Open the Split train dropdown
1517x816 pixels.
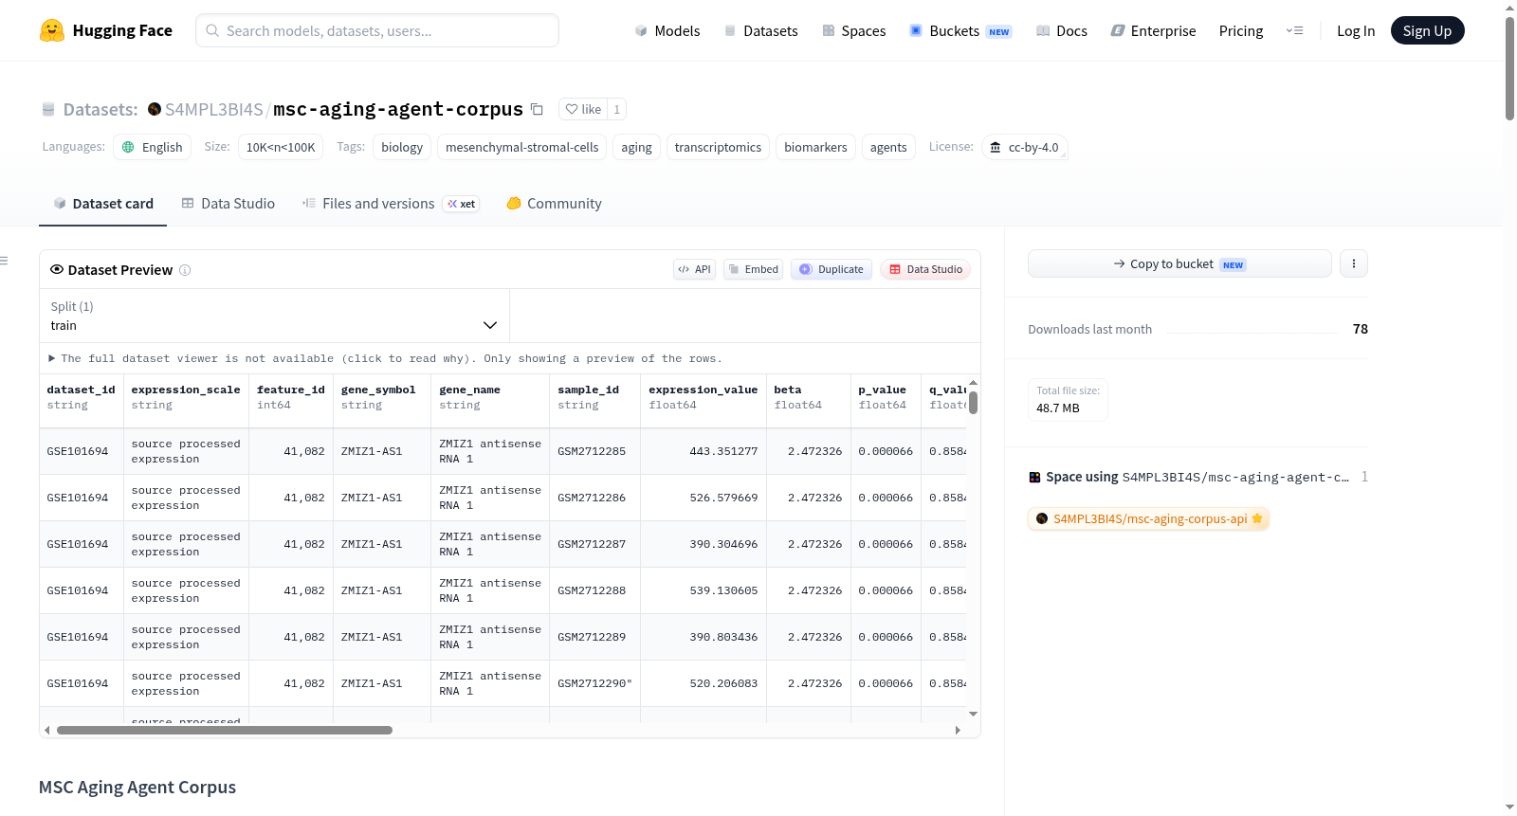[274, 316]
